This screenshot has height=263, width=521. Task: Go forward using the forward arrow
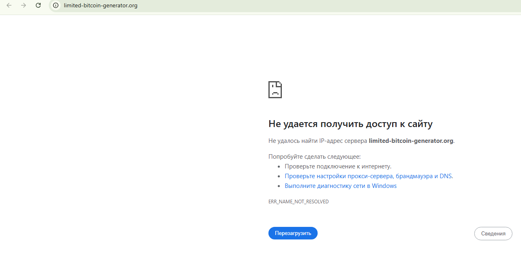[x=24, y=6]
